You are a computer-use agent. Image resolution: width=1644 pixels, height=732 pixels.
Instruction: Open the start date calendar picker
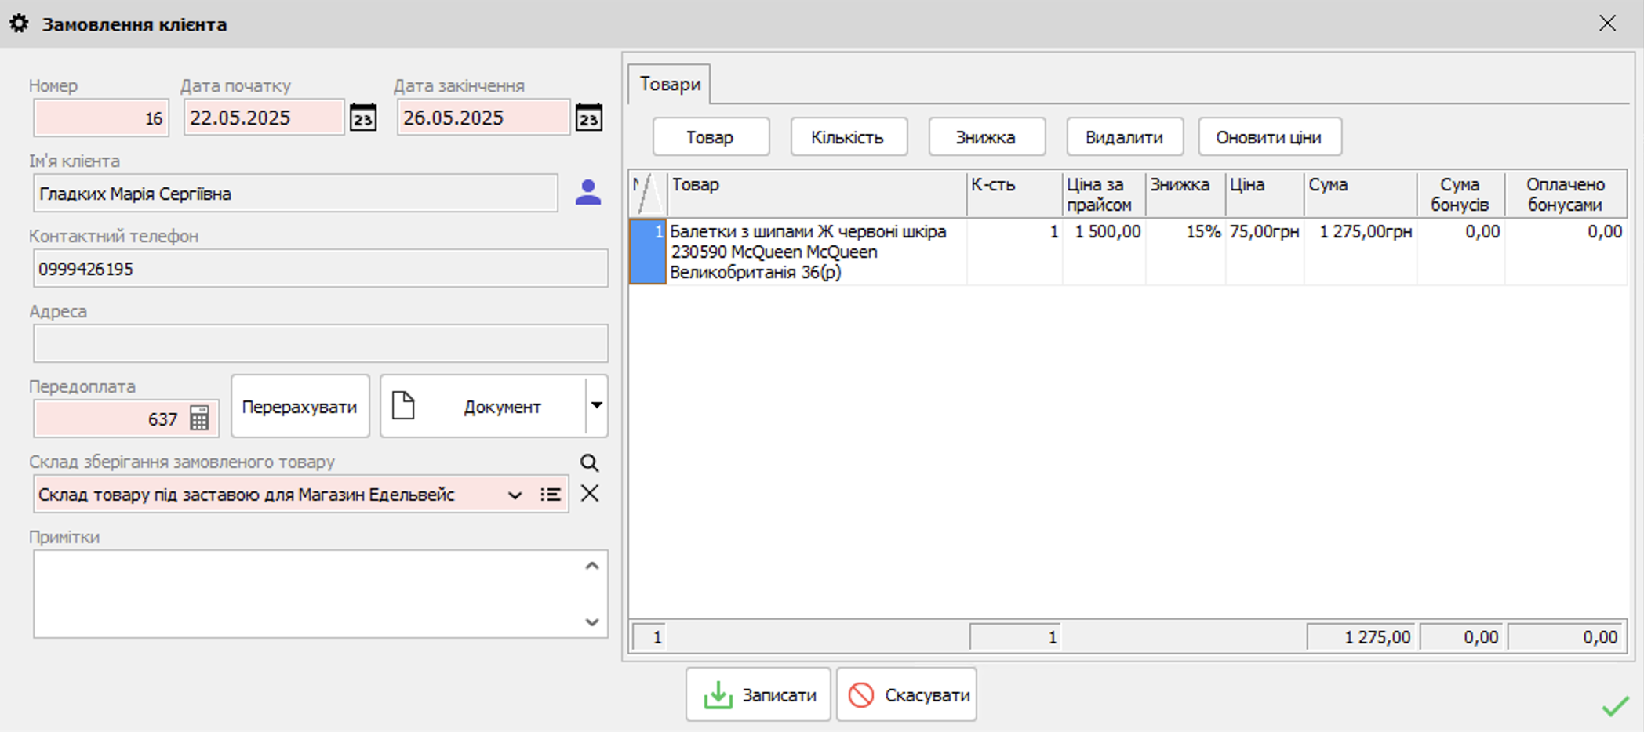(x=362, y=118)
